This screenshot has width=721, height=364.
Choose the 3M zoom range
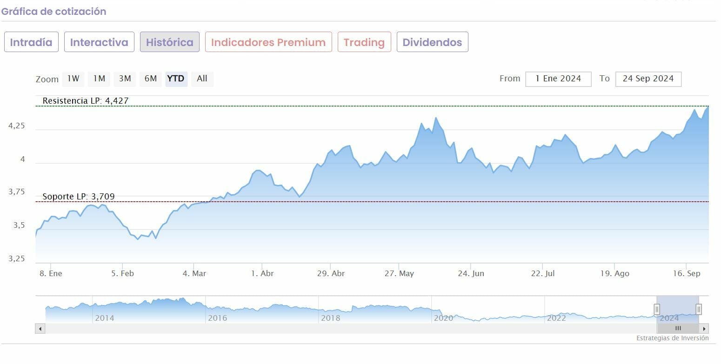point(125,79)
